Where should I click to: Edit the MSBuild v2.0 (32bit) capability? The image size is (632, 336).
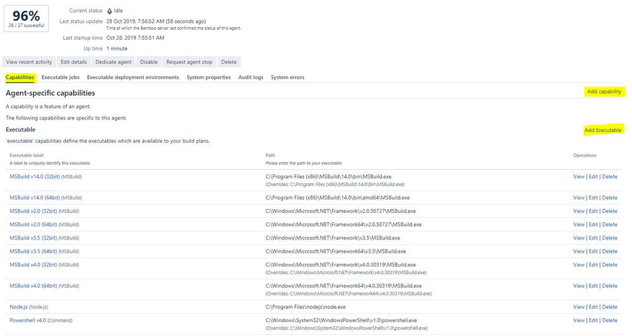click(x=593, y=211)
